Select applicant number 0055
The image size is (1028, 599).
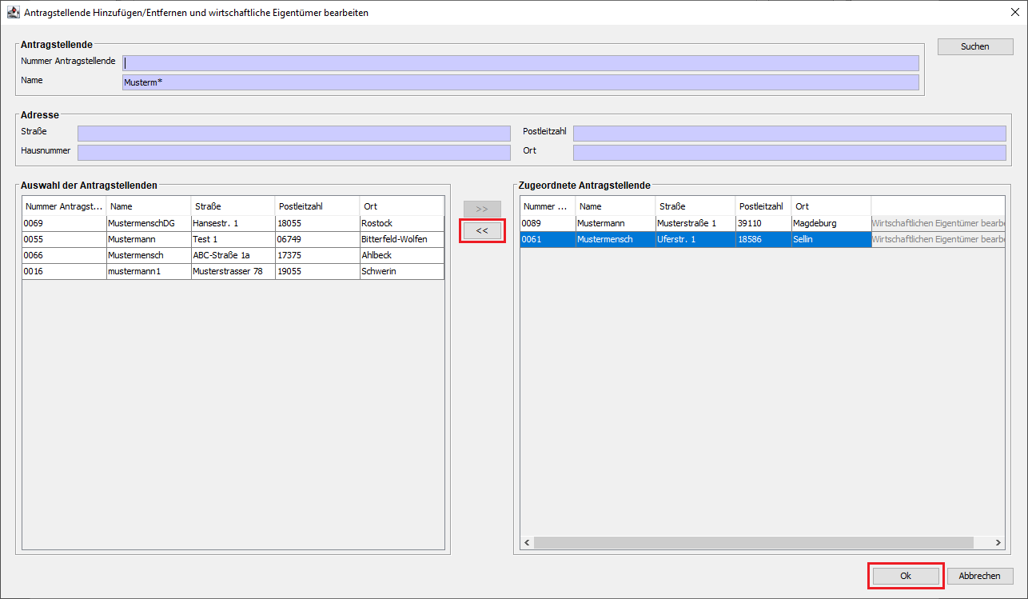[x=64, y=240]
